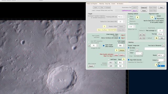Open help for Your text in filenames

pyautogui.click(x=164, y=45)
